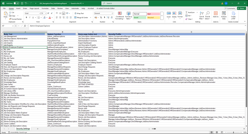The height and width of the screenshot is (134, 248).
Task: Toggle Wrap Text option
Action: pyautogui.click(x=79, y=13)
